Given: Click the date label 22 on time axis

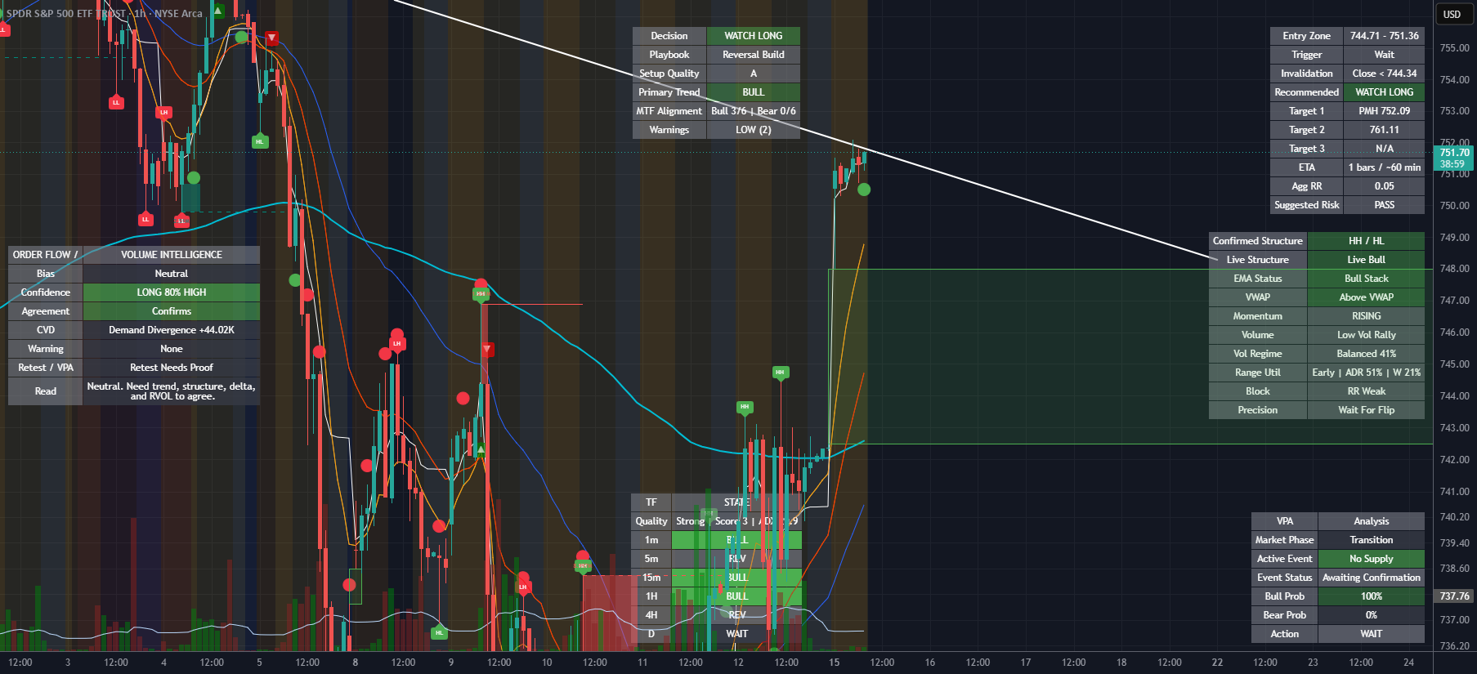Looking at the screenshot, I should 1217,663.
